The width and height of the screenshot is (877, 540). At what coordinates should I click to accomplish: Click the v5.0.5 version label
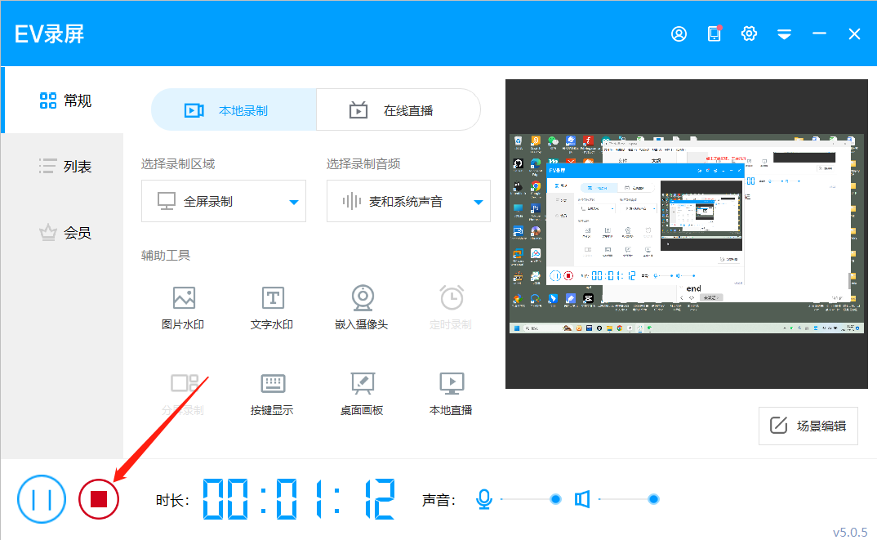[x=850, y=532]
